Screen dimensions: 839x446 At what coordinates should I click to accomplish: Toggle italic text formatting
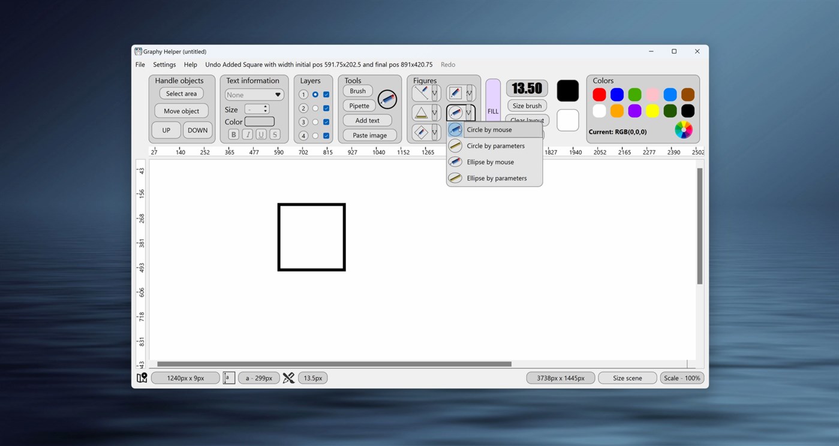point(247,134)
